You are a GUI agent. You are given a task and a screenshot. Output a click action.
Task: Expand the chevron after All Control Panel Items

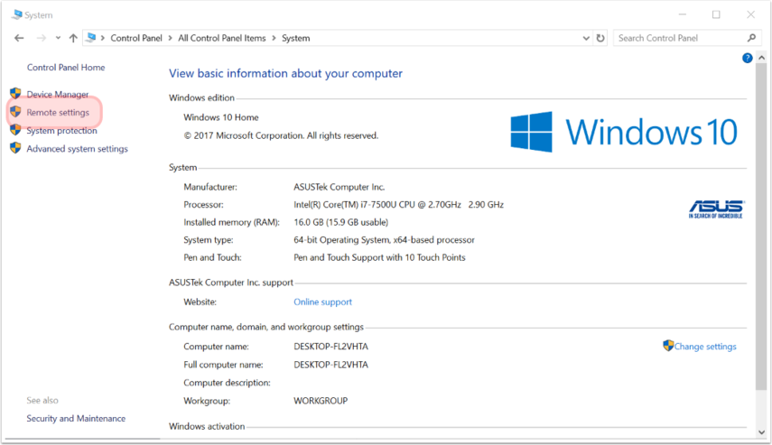[274, 38]
